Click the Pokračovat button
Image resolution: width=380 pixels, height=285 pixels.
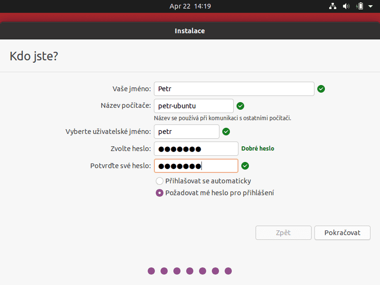point(342,233)
